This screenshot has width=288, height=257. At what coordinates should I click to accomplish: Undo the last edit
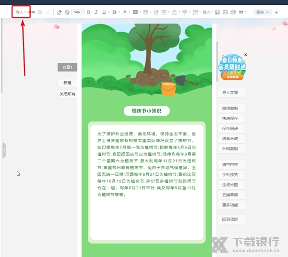pos(40,12)
